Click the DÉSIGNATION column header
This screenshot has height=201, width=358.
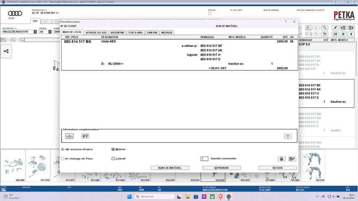(109, 37)
